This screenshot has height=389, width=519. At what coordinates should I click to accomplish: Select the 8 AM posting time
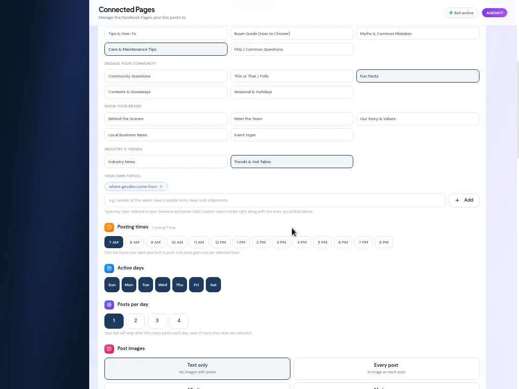[134, 242]
